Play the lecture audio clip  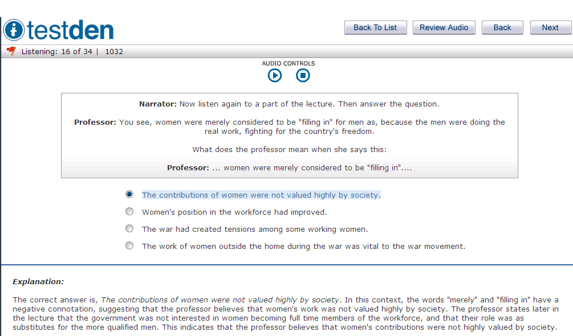(x=275, y=75)
